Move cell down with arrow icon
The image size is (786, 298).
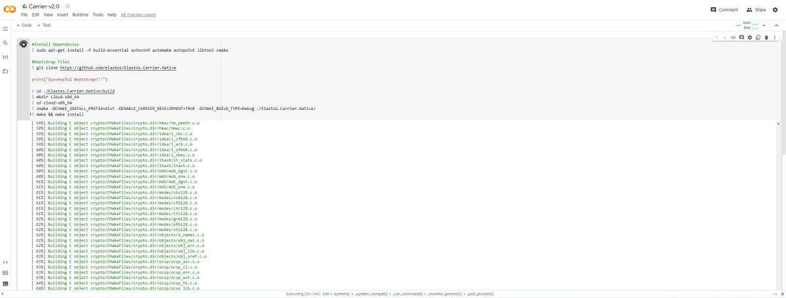click(725, 37)
